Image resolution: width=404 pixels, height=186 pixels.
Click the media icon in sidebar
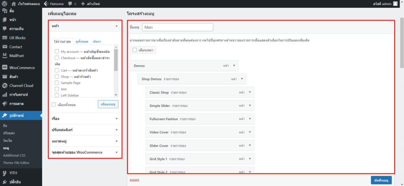4,11
